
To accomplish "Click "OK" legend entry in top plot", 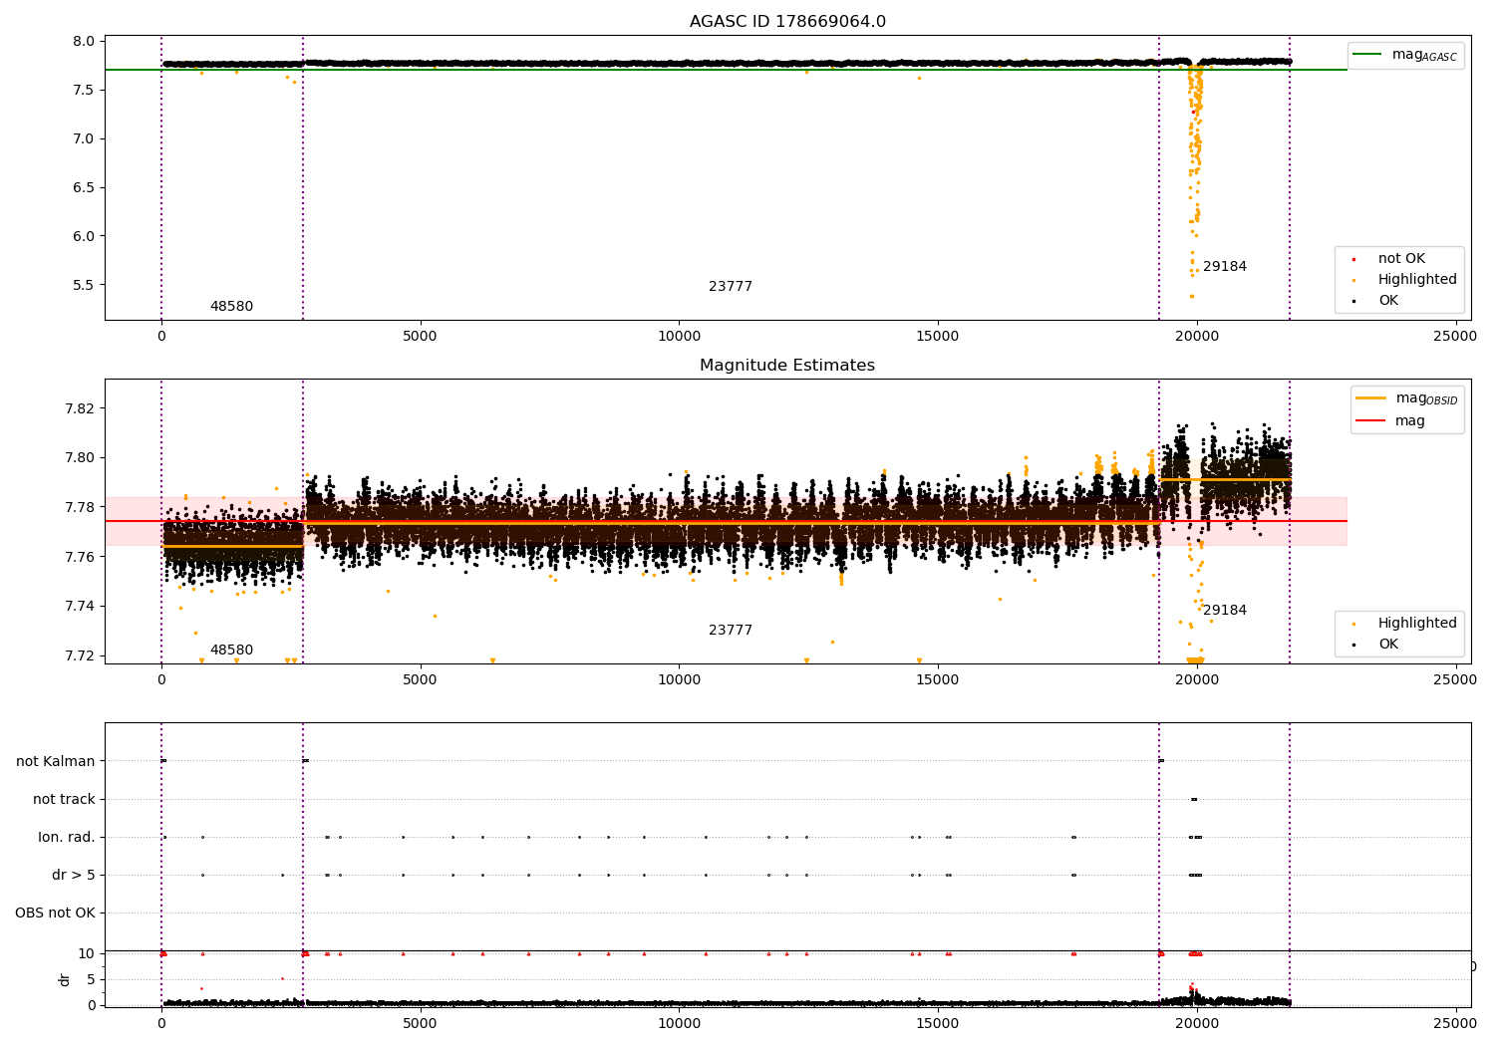I will 1387,301.
